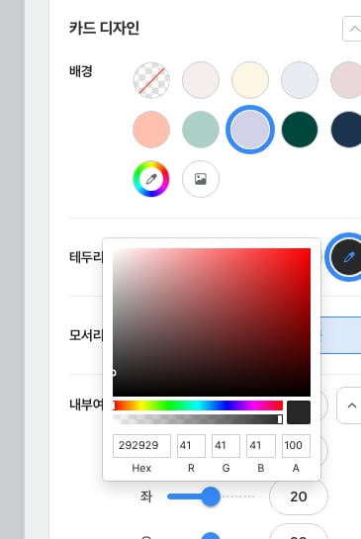Click the G value input field
The width and height of the screenshot is (361, 539).
(226, 446)
